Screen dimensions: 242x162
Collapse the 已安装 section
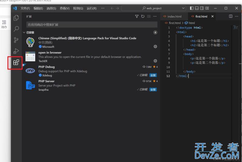[24, 33]
